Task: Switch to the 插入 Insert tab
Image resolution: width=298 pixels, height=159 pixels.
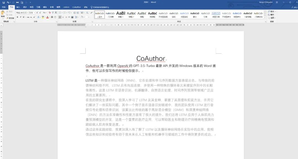Action: click(x=18, y=7)
